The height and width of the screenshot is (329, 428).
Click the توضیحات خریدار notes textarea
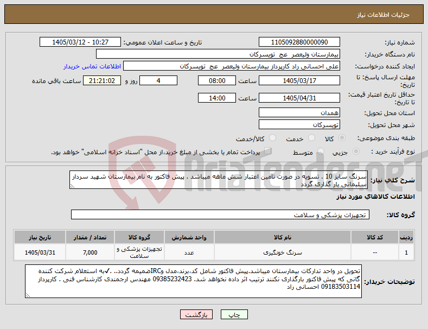[193, 281]
